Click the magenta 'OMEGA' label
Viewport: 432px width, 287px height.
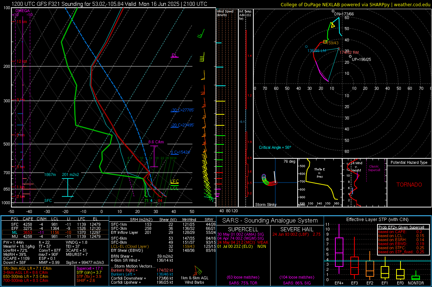tap(23, 11)
